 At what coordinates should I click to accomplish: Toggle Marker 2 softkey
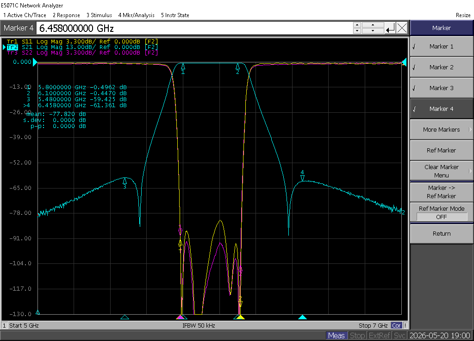441,67
